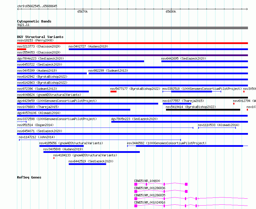
Task: Select the 9q21.11 band label
Action: pos(23,25)
